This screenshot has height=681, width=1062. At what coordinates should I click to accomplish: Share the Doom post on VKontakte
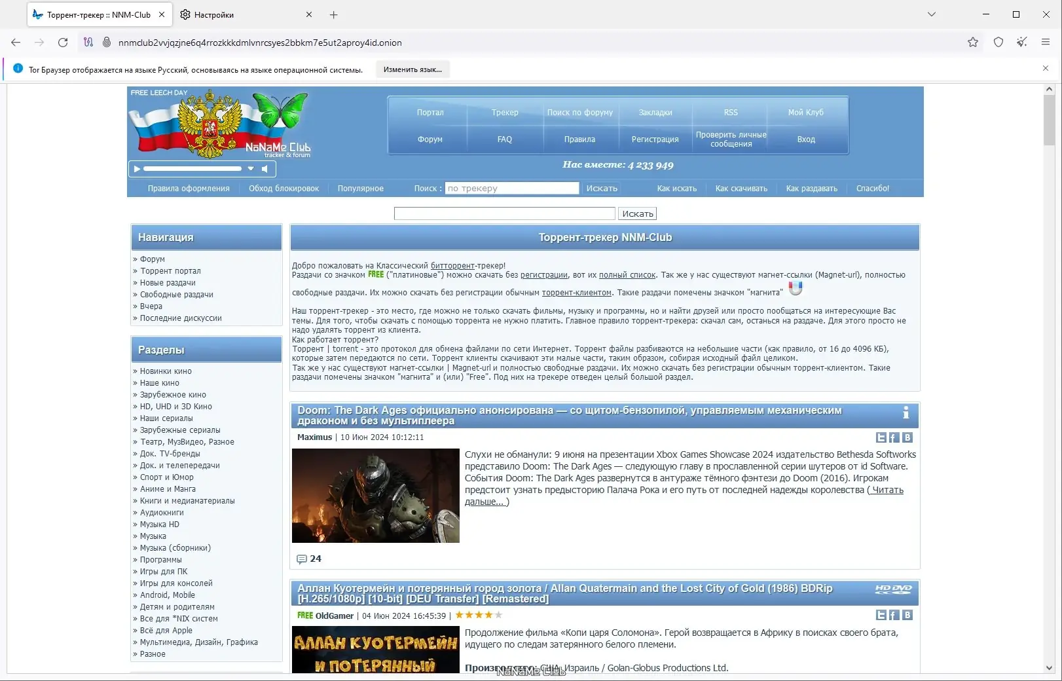coord(907,437)
